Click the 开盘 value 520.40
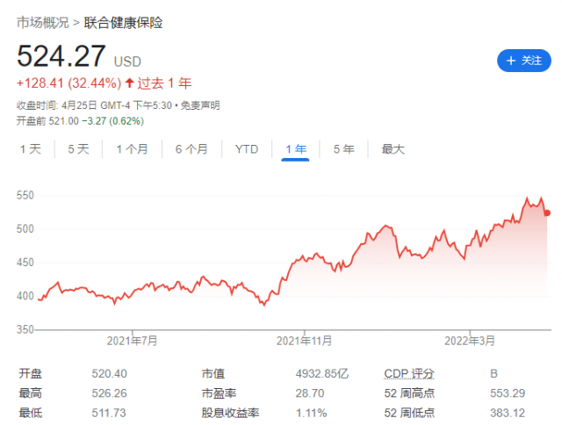 pos(109,374)
